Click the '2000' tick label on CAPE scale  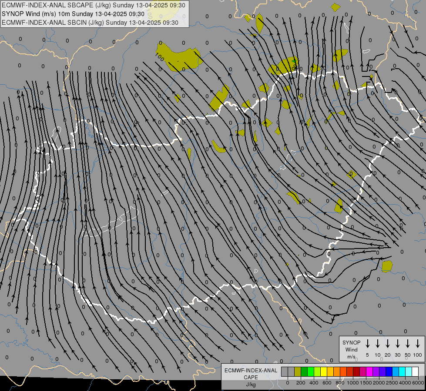[x=379, y=383]
